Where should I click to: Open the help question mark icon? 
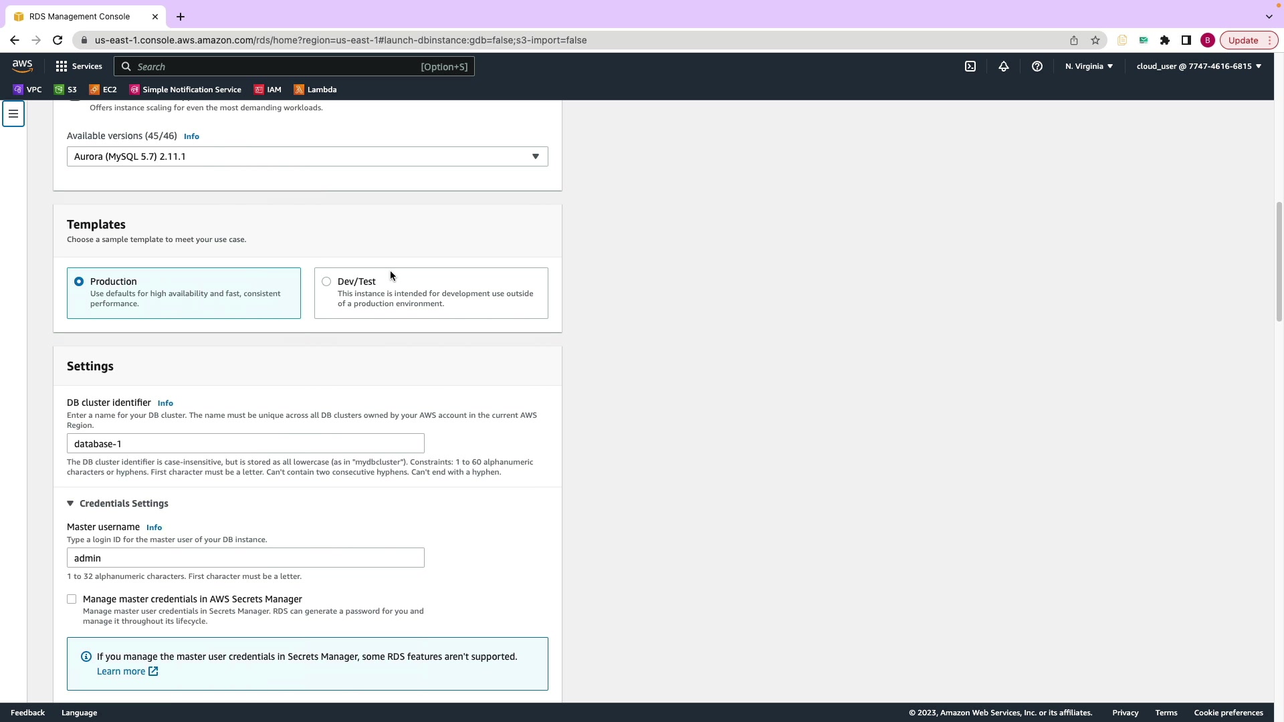click(1037, 66)
